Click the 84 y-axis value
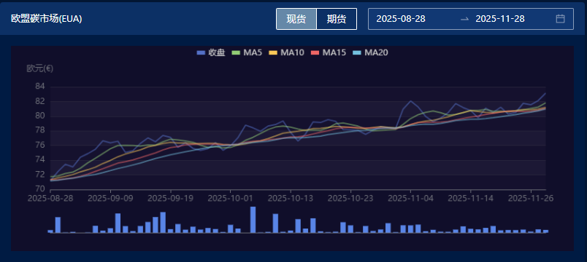The height and width of the screenshot is (262, 587). (x=40, y=87)
